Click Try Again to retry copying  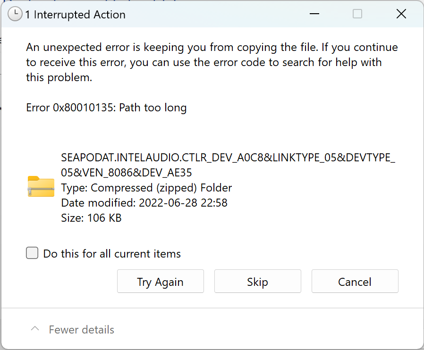tap(160, 281)
